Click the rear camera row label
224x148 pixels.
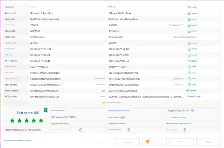click(11, 85)
